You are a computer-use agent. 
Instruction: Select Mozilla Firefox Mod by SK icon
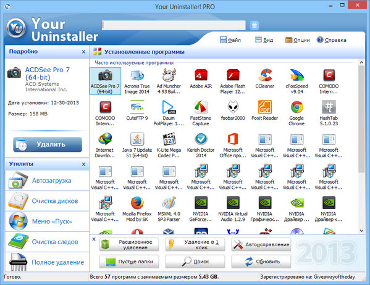(x=137, y=209)
